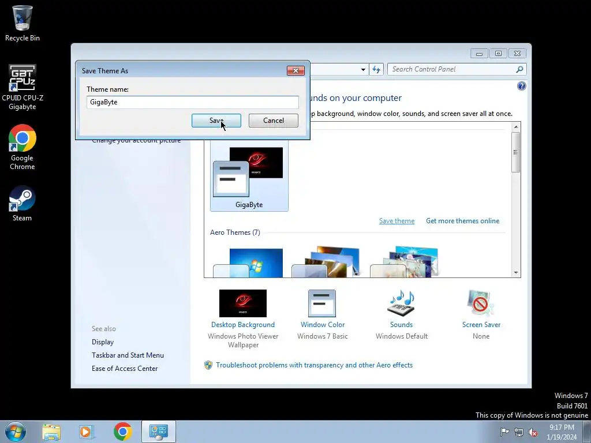Open Screen Saver settings icon

pos(481,303)
